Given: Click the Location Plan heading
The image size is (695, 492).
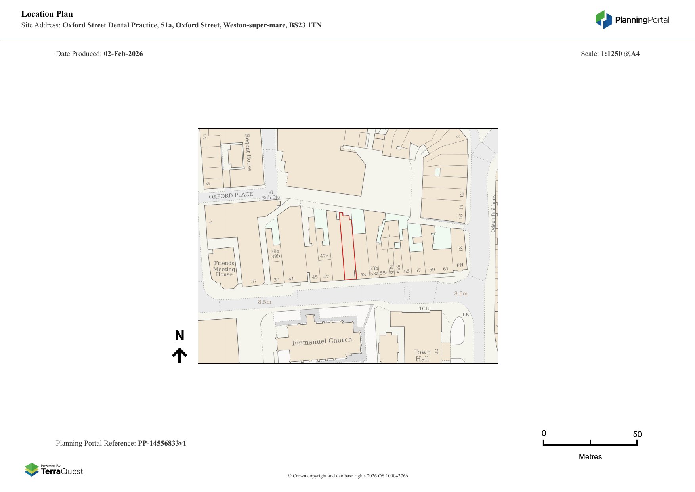Looking at the screenshot, I should (x=47, y=14).
